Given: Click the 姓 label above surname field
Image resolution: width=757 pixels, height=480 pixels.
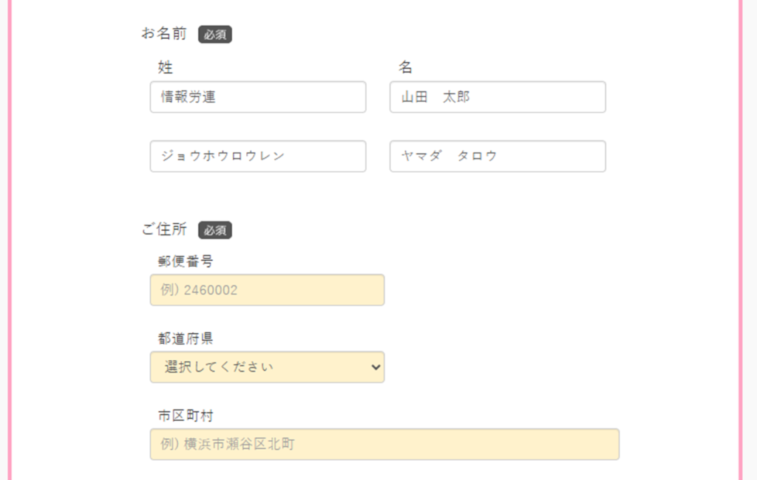Looking at the screenshot, I should (165, 67).
